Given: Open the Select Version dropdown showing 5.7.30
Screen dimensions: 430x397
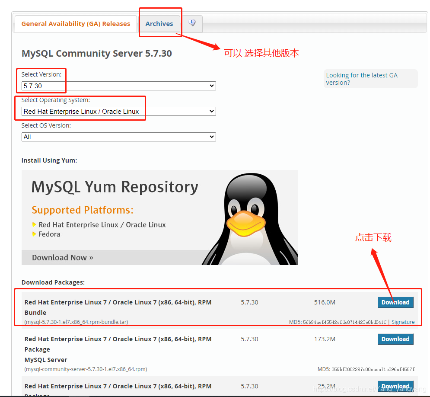Looking at the screenshot, I should [118, 86].
